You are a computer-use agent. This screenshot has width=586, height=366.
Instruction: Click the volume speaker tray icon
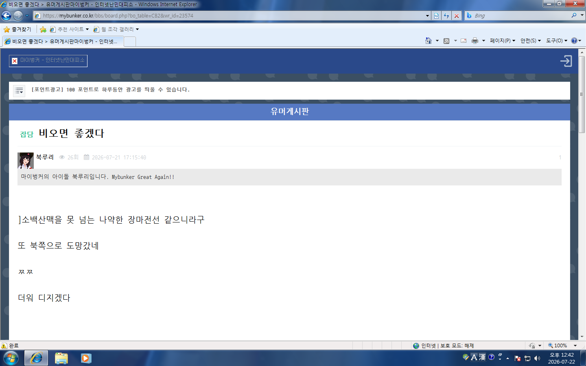[537, 358]
